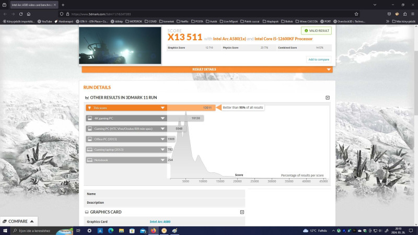Click benchmark scene thumbnail image
The width and height of the screenshot is (418, 235).
pyautogui.click(x=120, y=45)
